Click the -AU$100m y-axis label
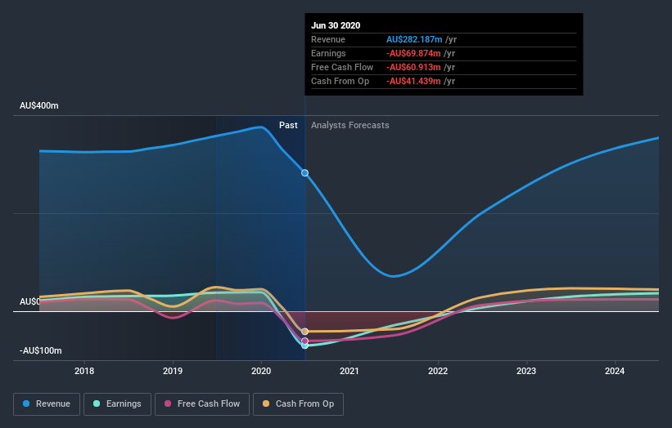The width and height of the screenshot is (672, 428). click(x=41, y=350)
